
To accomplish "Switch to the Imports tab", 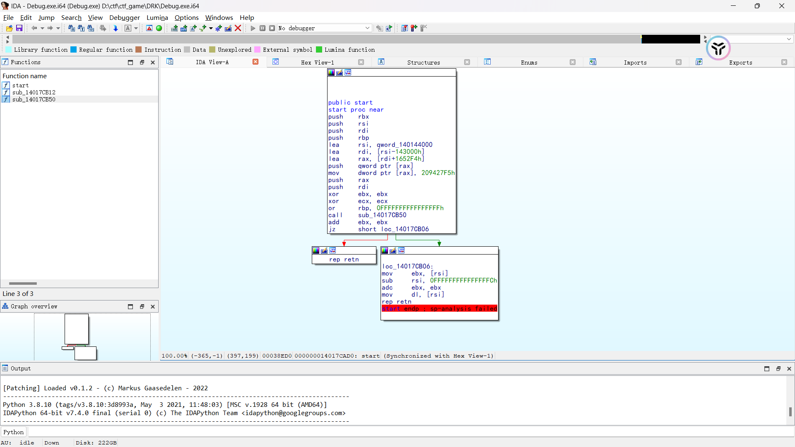I will (635, 62).
